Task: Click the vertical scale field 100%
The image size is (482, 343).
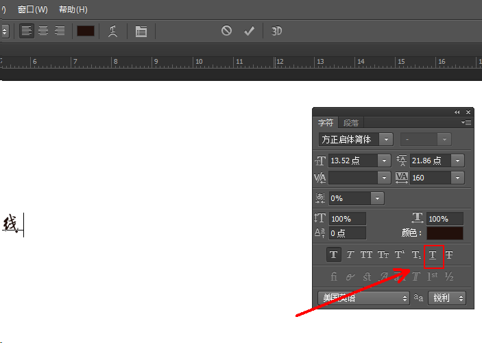Action: tap(348, 219)
